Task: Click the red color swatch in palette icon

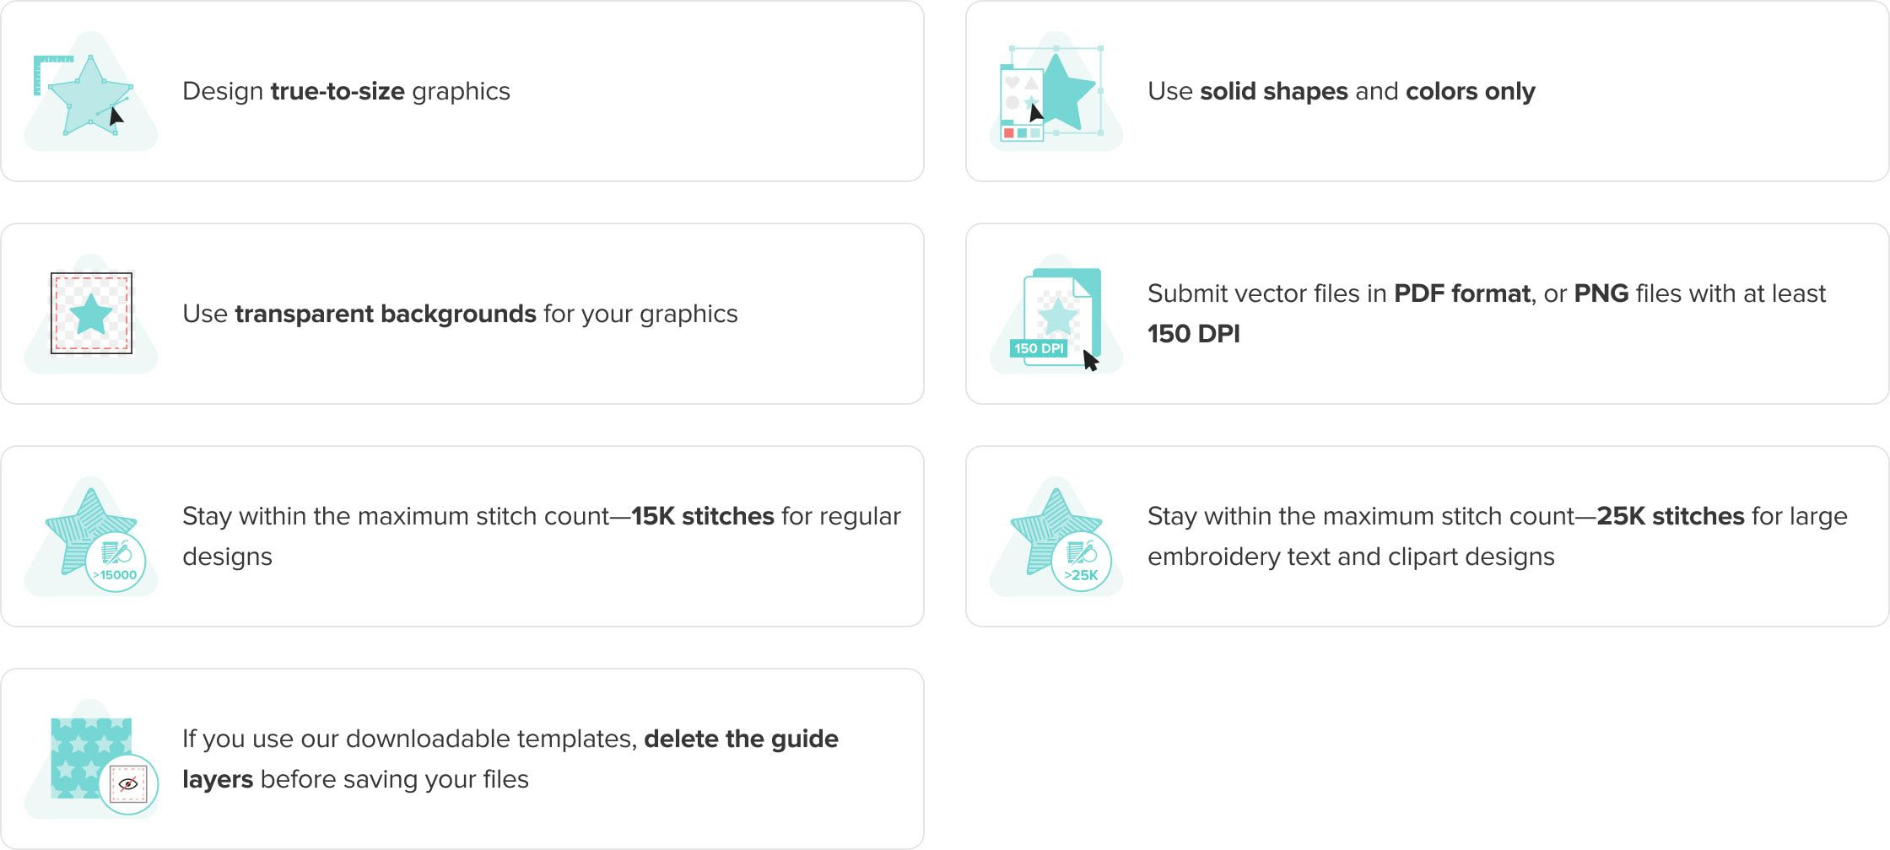Action: point(1008,133)
